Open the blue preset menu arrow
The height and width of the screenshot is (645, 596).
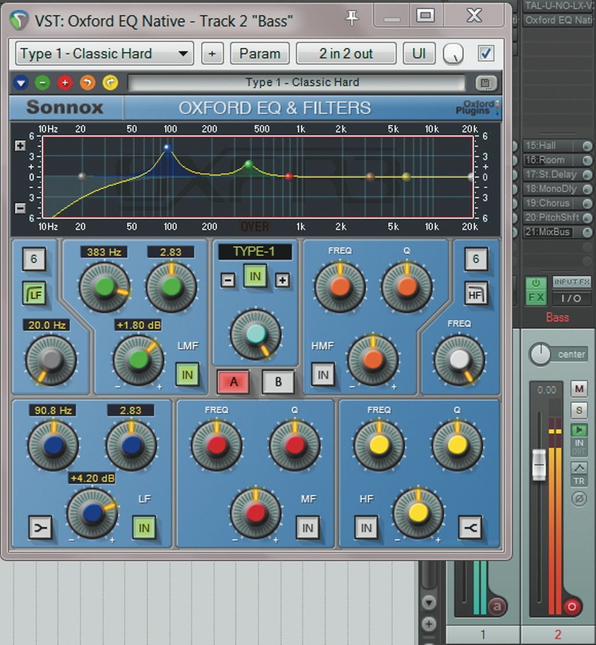(21, 83)
